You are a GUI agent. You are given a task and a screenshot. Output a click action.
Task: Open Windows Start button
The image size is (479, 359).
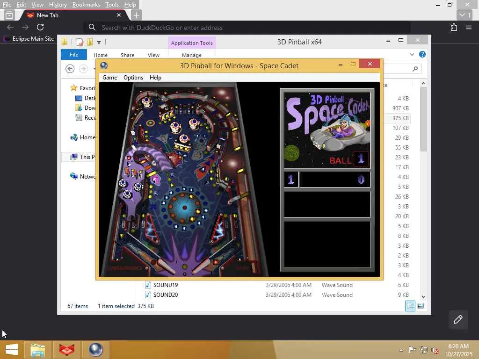click(x=11, y=350)
